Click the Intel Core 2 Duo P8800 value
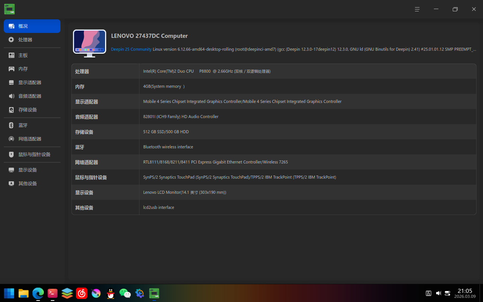483x302 pixels. (207, 71)
